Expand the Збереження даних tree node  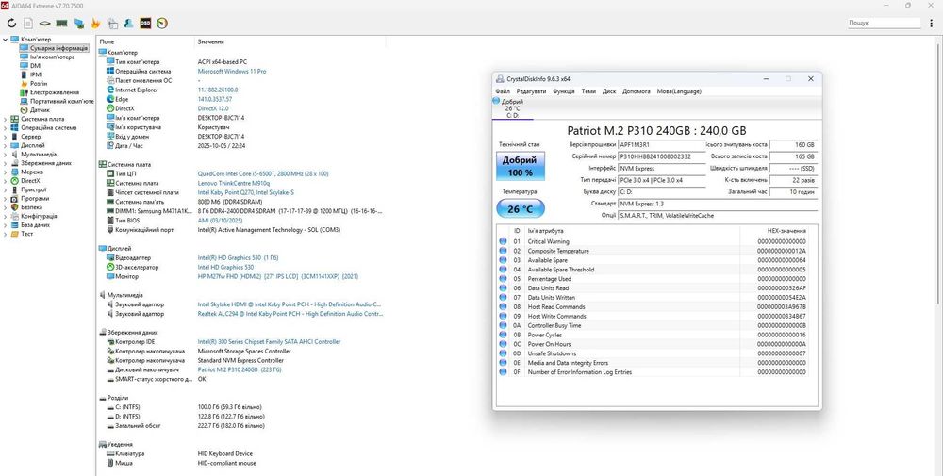coord(5,163)
